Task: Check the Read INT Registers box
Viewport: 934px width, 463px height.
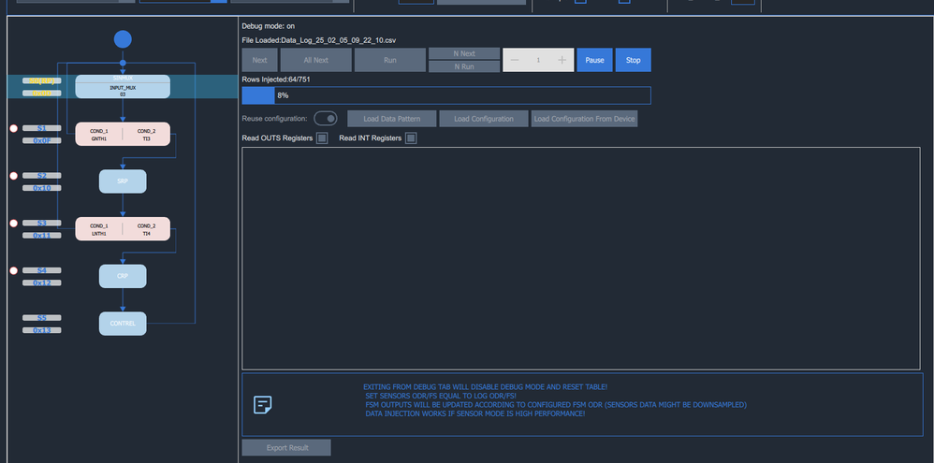Action: point(411,138)
